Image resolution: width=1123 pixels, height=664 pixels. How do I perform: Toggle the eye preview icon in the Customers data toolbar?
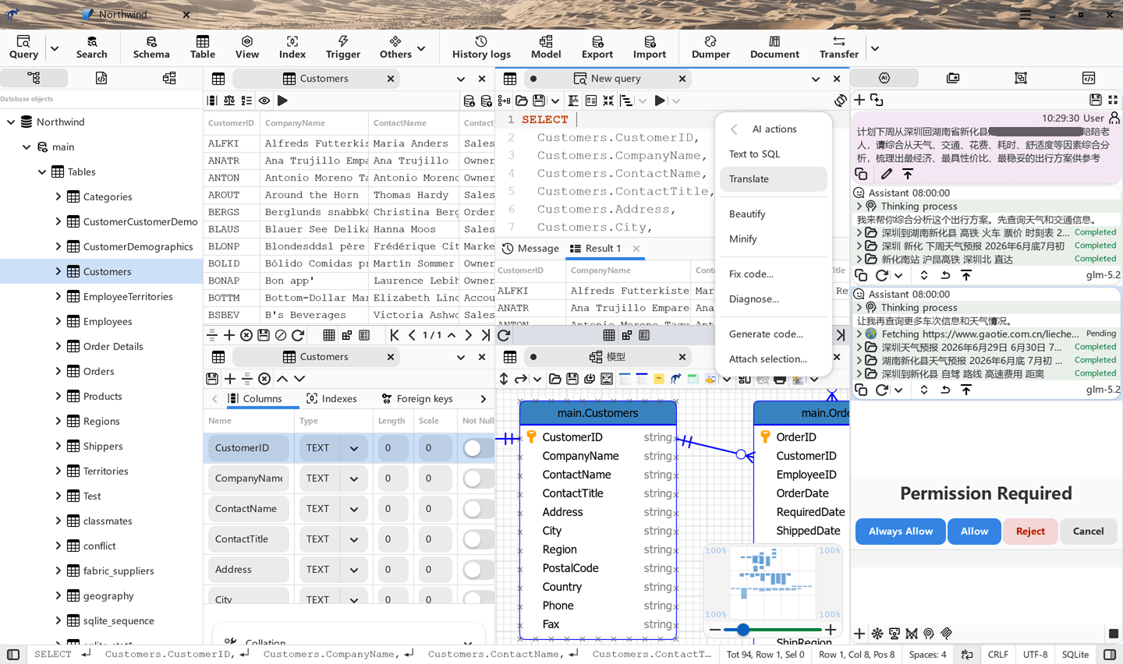[264, 101]
